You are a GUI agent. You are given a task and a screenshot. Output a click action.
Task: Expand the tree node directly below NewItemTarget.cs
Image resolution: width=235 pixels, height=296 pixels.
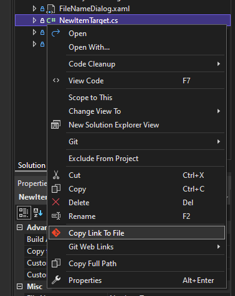34,32
